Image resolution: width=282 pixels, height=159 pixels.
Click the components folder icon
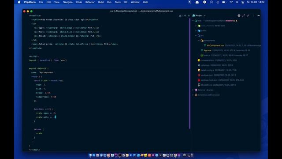point(202,41)
